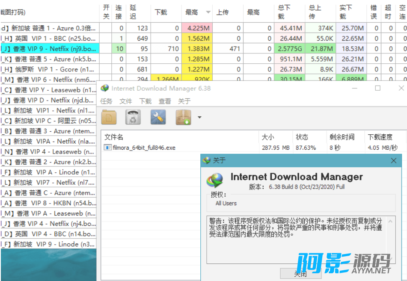Click the 上传 column header

[228, 12]
